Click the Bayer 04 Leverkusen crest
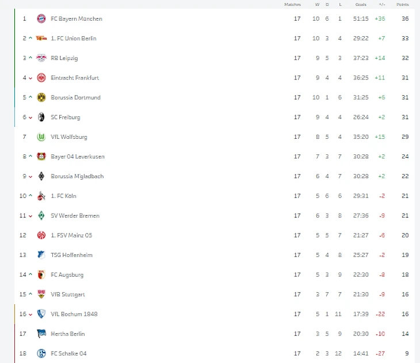The image size is (420, 363). tap(41, 156)
